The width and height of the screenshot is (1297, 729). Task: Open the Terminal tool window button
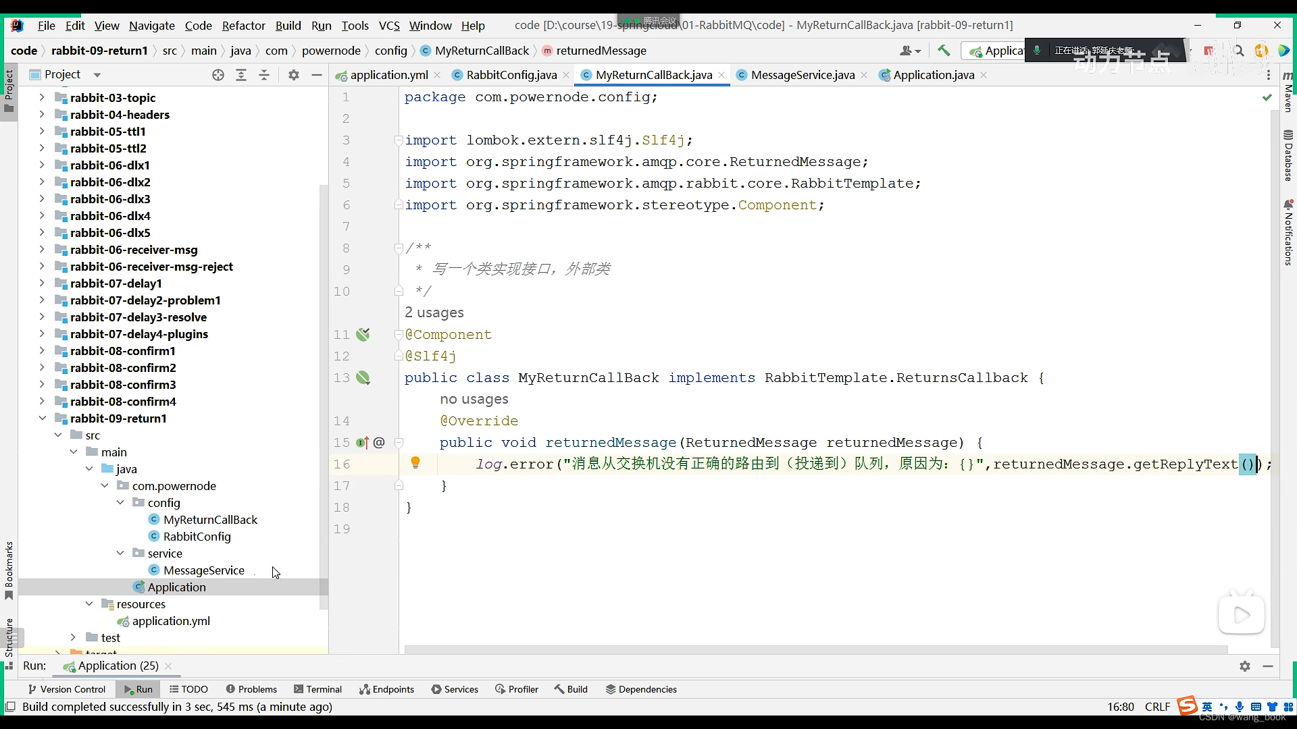[x=317, y=689]
